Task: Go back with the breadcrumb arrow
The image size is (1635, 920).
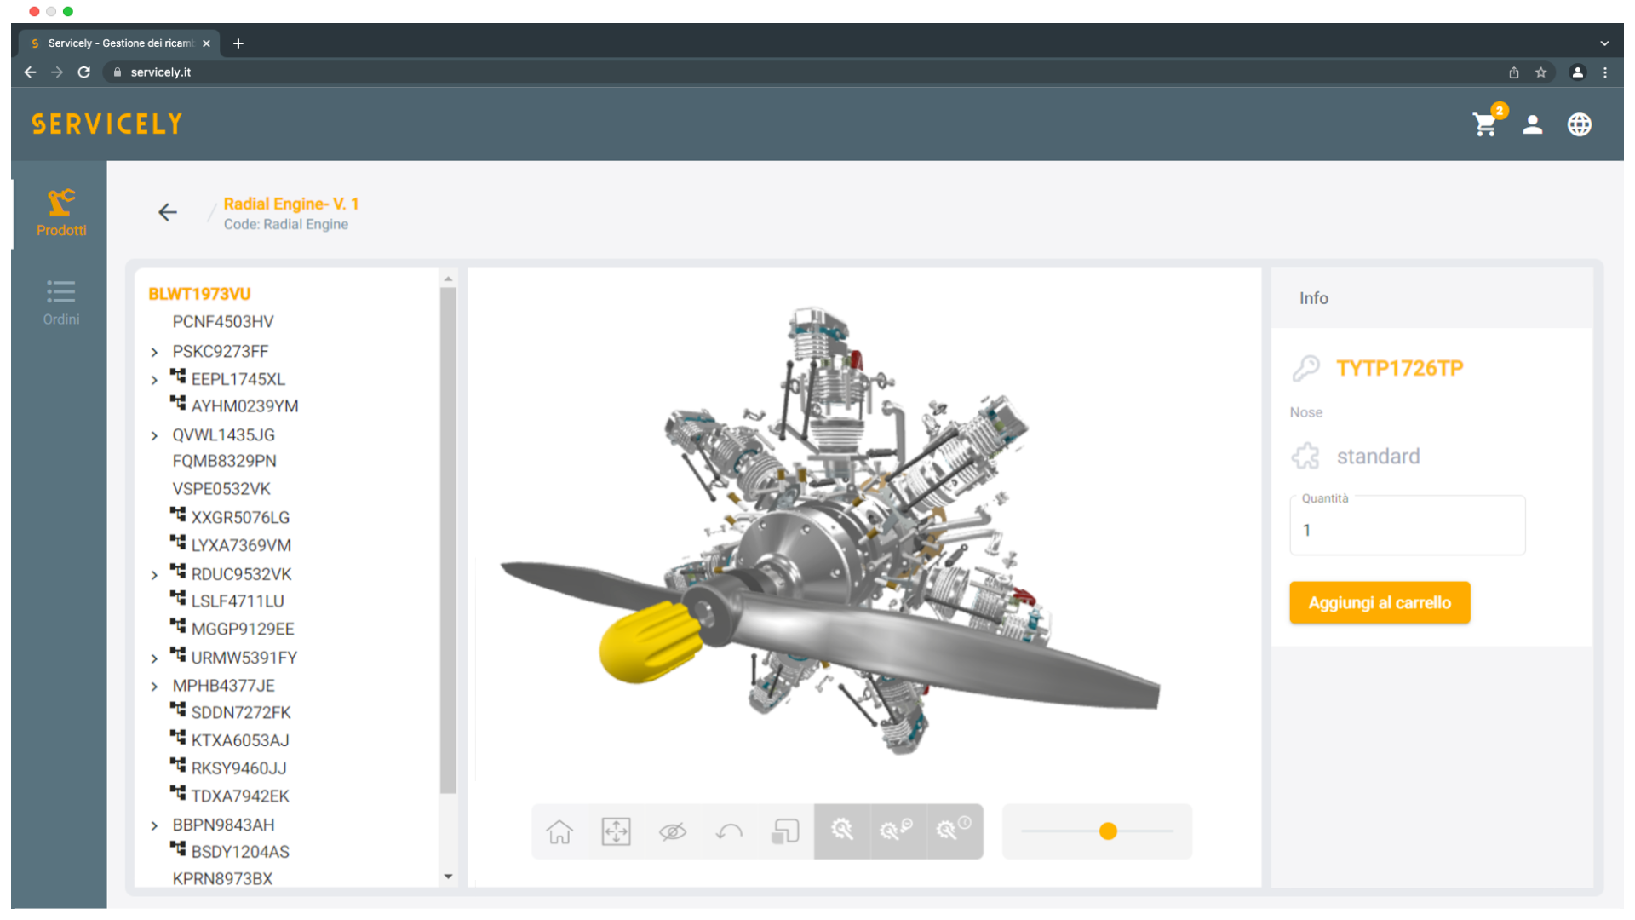Action: click(168, 212)
